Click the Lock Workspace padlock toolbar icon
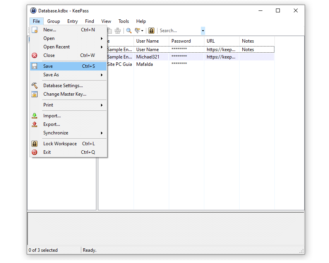This screenshot has height=263, width=329. click(151, 31)
